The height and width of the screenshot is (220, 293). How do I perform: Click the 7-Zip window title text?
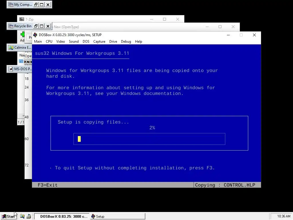[x=29, y=19]
